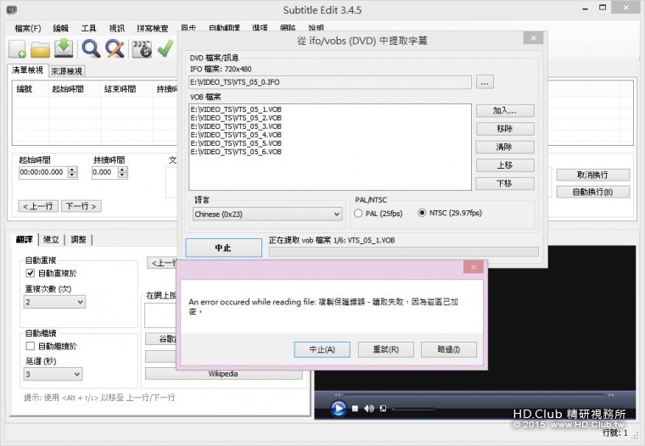Open the Chinese (0x23) language dropdown
The image size is (645, 446).
point(267,215)
